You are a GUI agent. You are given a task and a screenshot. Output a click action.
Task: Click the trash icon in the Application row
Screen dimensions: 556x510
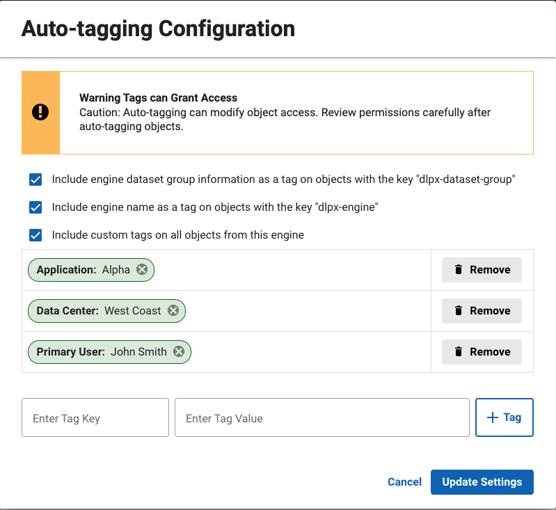(x=459, y=270)
